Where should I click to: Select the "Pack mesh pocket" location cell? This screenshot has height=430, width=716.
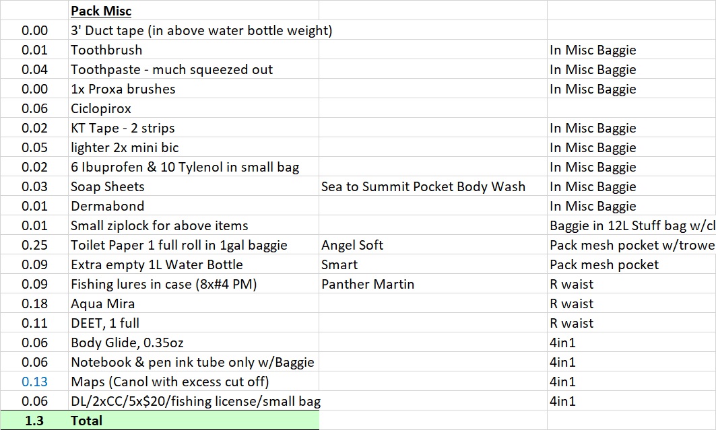pos(604,264)
